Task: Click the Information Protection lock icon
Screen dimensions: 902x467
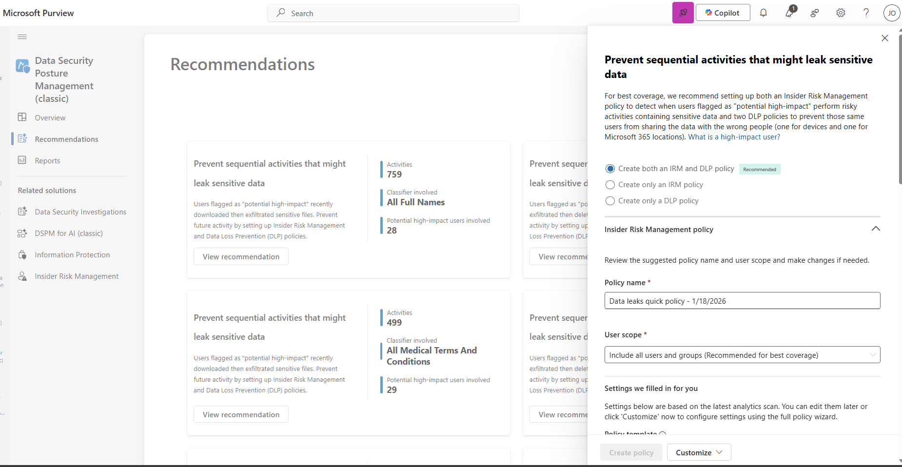Action: point(22,254)
